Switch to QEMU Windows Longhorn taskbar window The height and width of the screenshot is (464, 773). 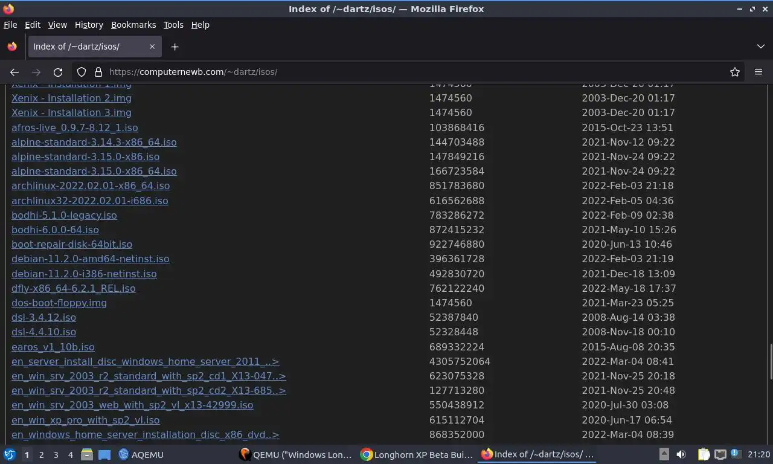point(296,454)
